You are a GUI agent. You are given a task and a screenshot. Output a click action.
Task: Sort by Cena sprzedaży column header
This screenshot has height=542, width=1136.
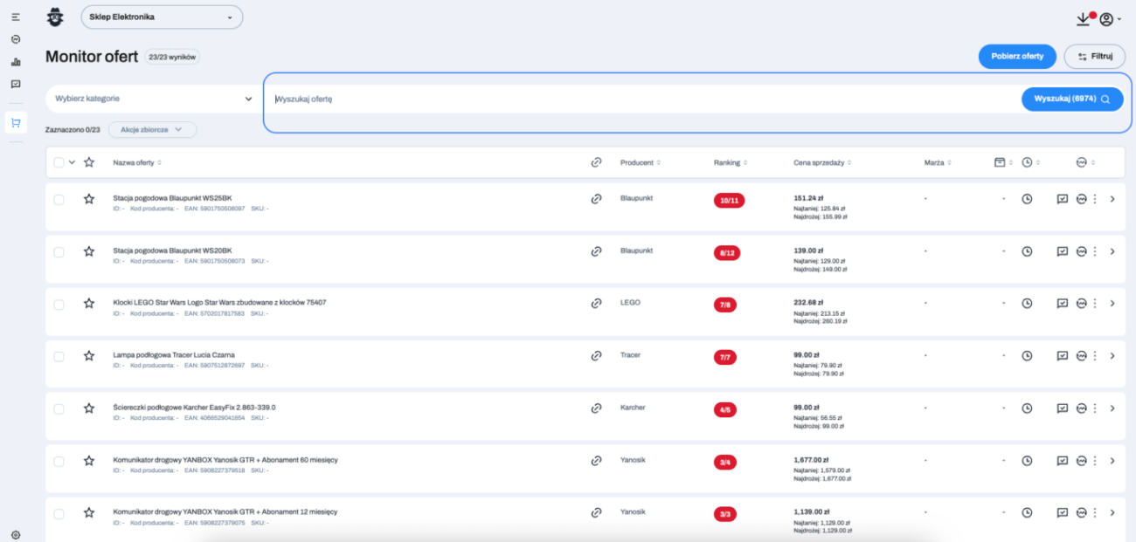(x=821, y=162)
